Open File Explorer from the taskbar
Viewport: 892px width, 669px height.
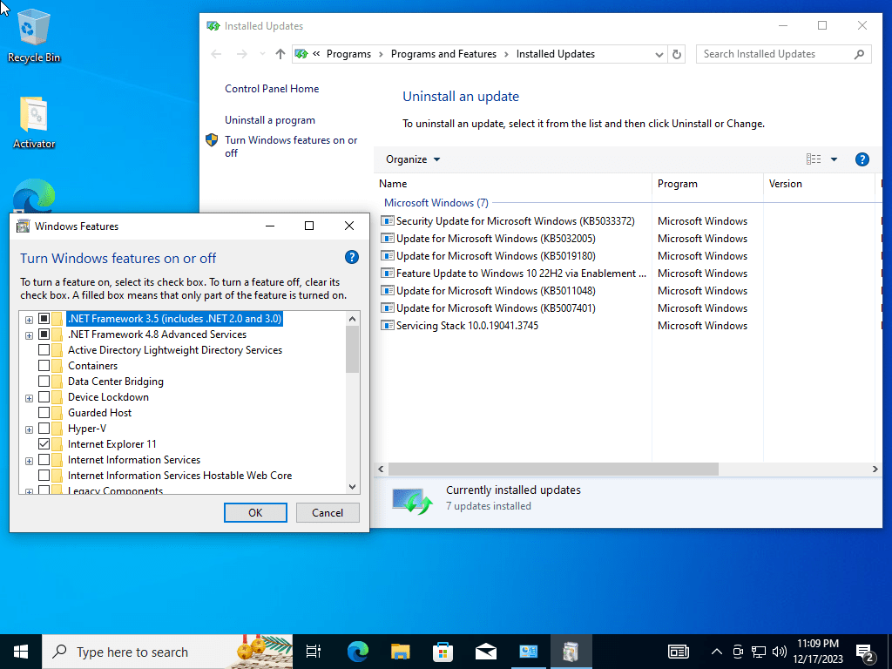point(401,652)
